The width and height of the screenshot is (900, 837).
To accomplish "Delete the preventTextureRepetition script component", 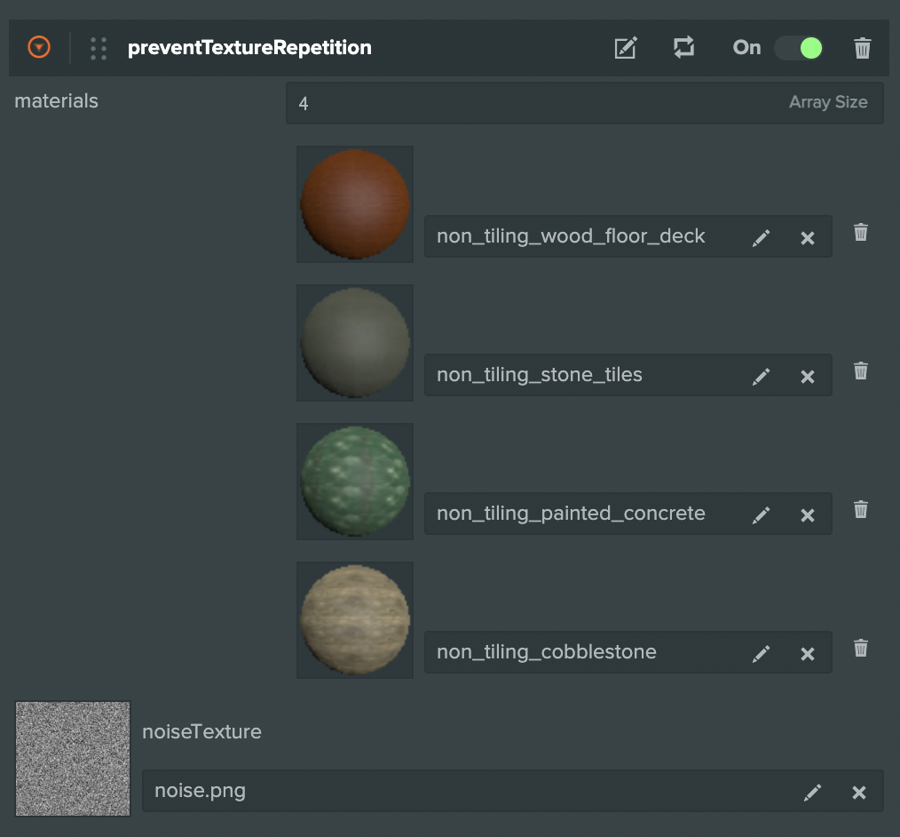I will pos(861,48).
